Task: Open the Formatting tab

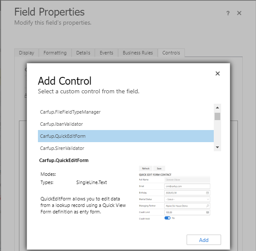Action: click(x=55, y=53)
